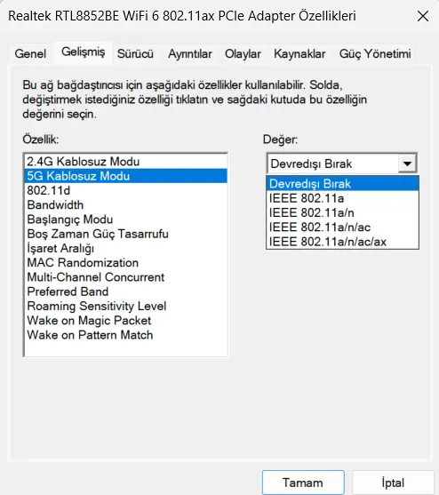This screenshot has height=495, width=439.
Task: Choose İşaret Aralığı property
Action: click(x=126, y=249)
